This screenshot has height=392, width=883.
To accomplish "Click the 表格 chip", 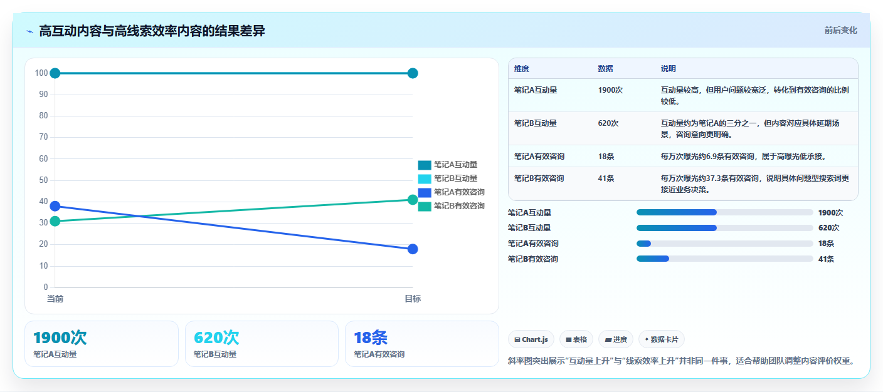I will (576, 339).
